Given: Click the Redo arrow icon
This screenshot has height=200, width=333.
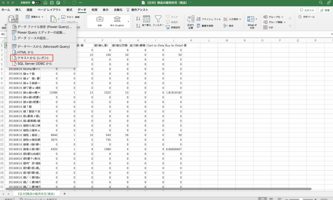Looking at the screenshot, I should point(74,3).
